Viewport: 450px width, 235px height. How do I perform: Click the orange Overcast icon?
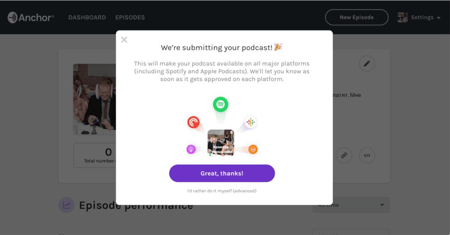point(253,149)
